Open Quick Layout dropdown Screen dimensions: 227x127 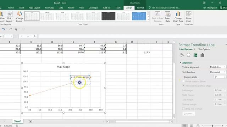(x=10, y=17)
